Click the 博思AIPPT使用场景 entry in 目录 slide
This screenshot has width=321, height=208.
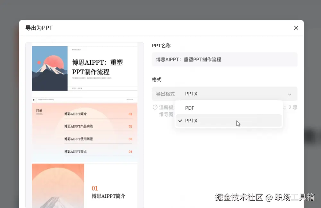click(78, 139)
